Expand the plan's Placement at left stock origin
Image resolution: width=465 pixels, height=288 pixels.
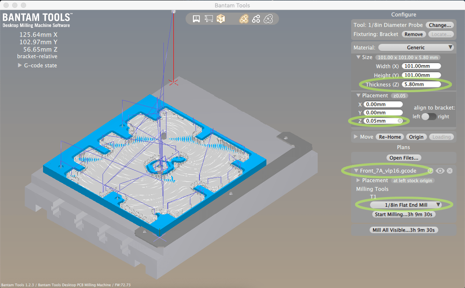click(x=358, y=180)
